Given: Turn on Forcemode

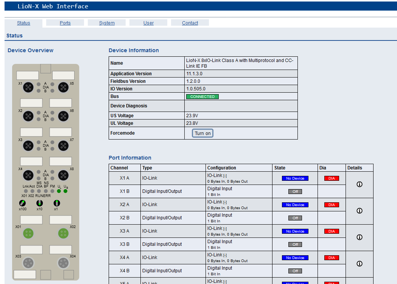Looking at the screenshot, I should click(202, 133).
